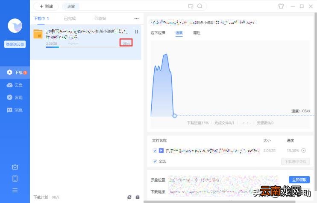Open the 云盘 cloud drive section
317x203 pixels.
point(15,85)
